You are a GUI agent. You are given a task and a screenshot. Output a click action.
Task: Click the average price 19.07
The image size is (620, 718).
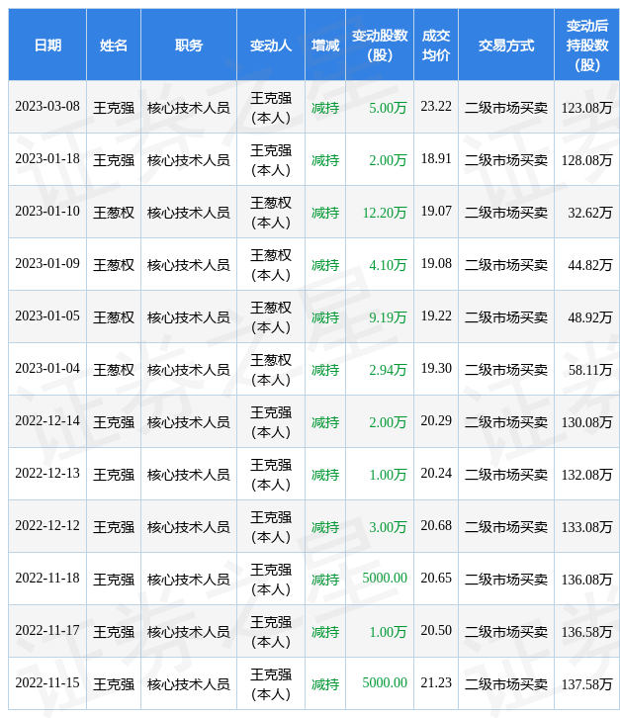tap(436, 211)
